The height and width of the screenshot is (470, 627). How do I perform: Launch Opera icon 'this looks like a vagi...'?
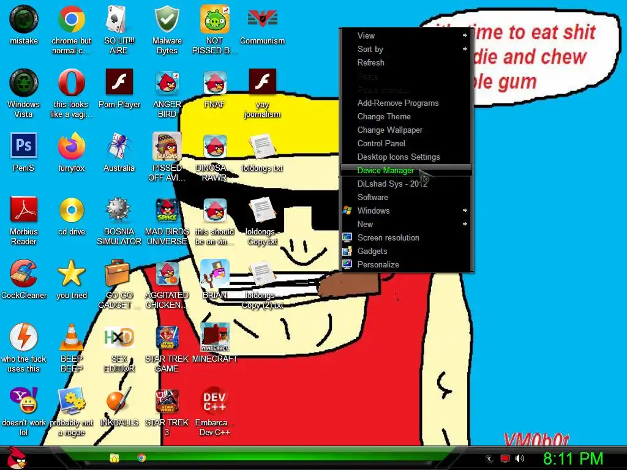[x=71, y=83]
